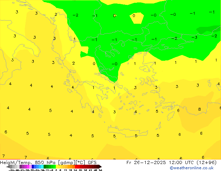Click the forecast date "Fr 26-12-2025"

click(146, 163)
